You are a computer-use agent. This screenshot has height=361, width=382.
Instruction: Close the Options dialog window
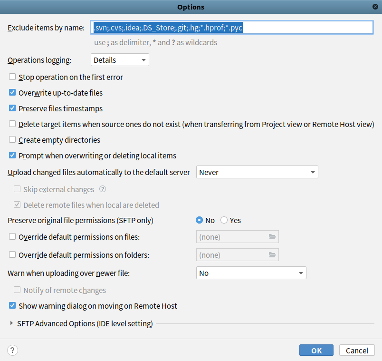375,7
